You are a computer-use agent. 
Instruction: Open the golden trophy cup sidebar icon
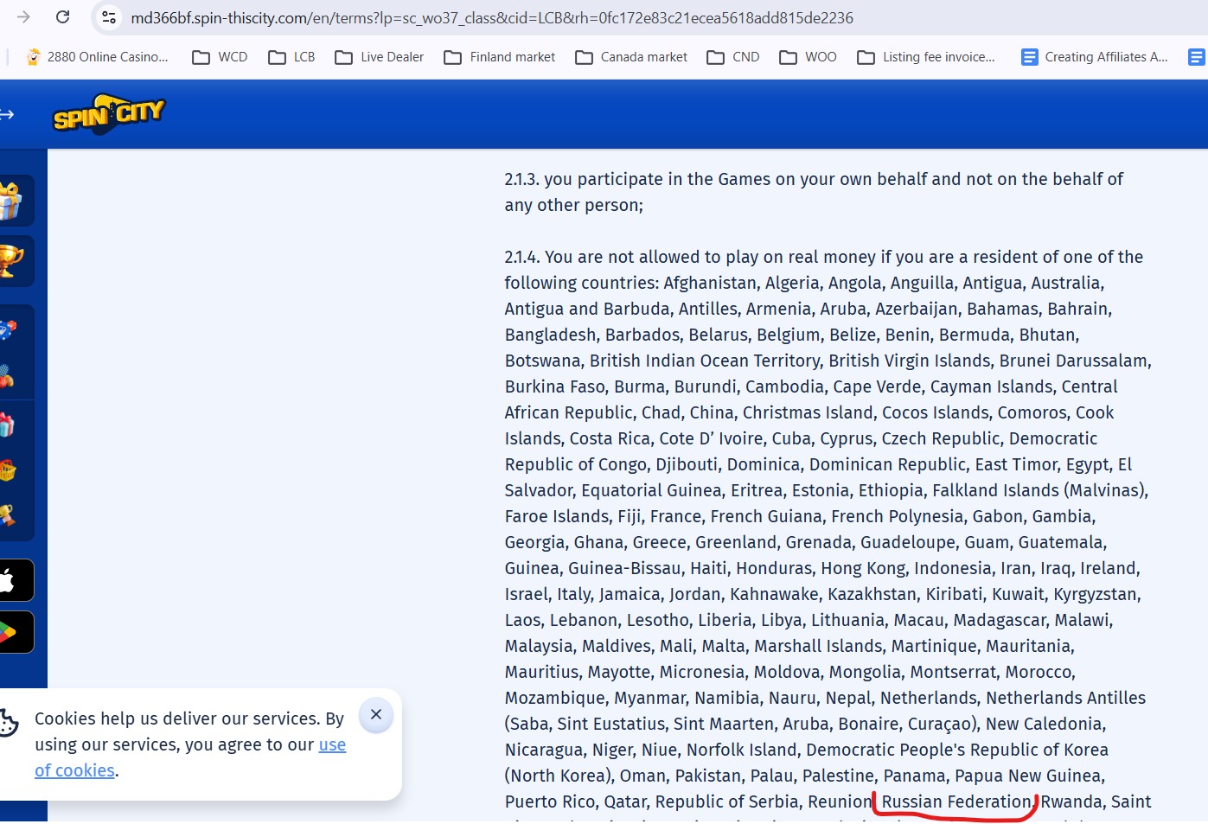10,261
